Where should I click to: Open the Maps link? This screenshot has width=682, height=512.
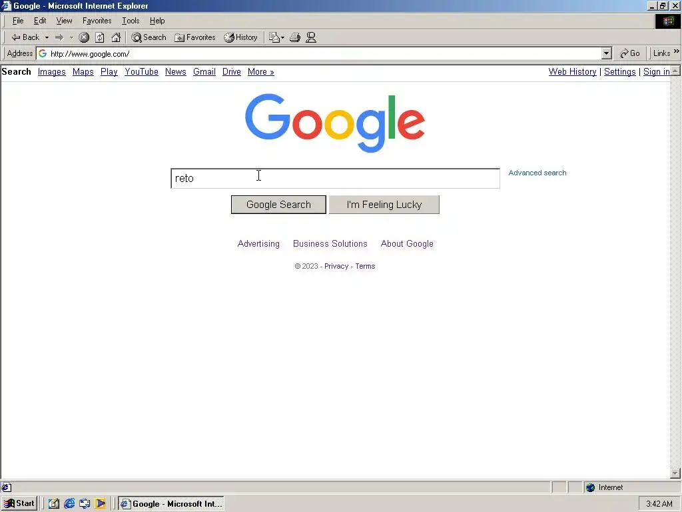(x=83, y=72)
